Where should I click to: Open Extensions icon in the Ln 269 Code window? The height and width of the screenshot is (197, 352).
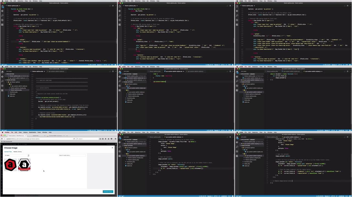tap(2, 90)
